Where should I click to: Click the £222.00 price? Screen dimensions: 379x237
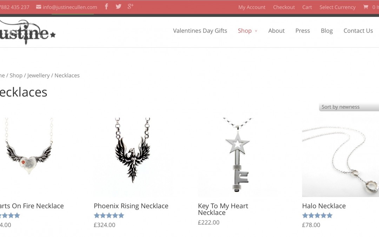pos(208,223)
